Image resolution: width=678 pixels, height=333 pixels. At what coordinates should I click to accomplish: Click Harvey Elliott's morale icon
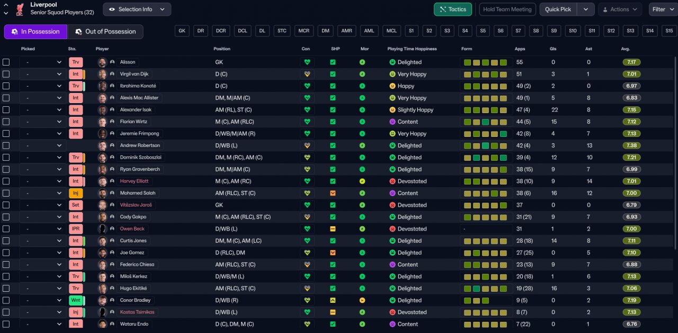coord(362,181)
